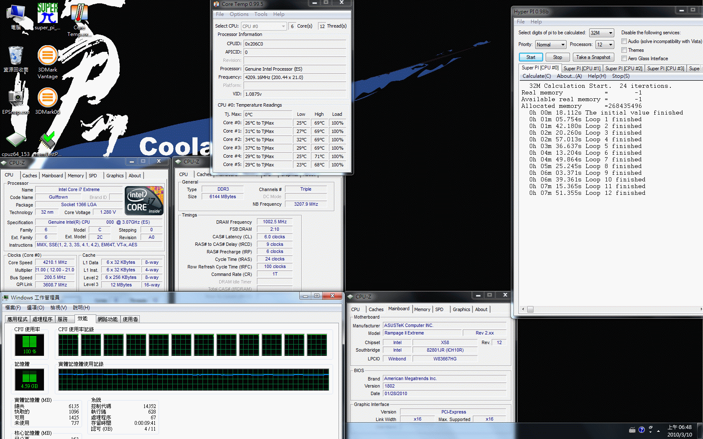This screenshot has height=439, width=703.
Task: Click first CPU-Z window title icon
Action: click(4, 163)
